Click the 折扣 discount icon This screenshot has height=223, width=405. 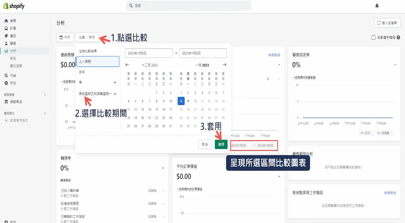6,83
